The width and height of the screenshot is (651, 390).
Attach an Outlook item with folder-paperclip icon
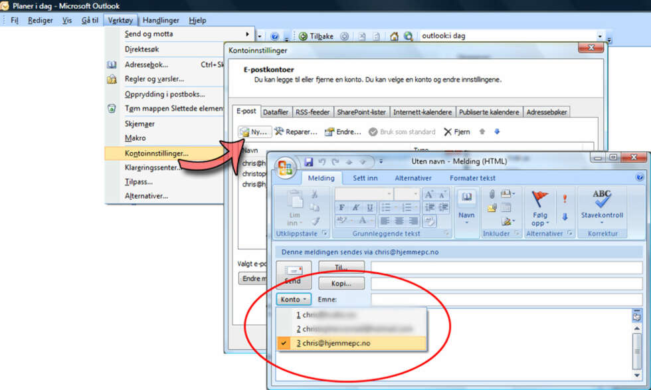pyautogui.click(x=492, y=208)
